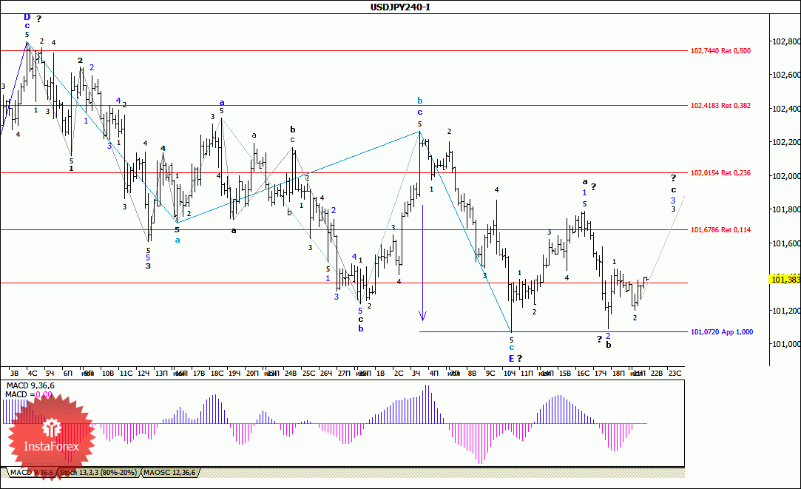This screenshot has width=801, height=489.
Task: Click the InstaForex logo badge
Action: click(x=51, y=435)
